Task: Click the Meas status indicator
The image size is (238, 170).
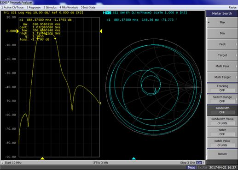Action: pos(192,168)
